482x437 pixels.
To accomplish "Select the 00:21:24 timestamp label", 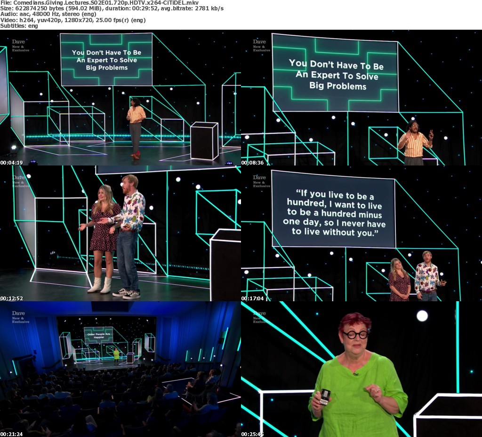I will [12, 434].
